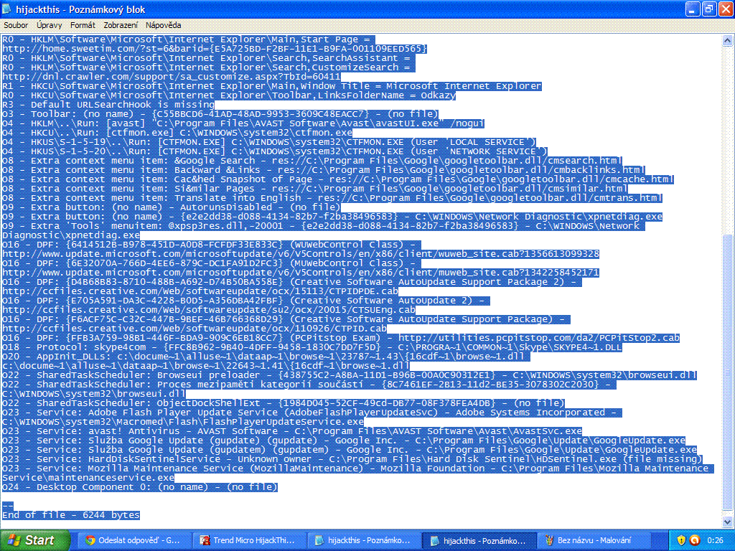Click the 'LinksFolderName = Odkazy' line
This screenshot has width=735, height=551.
pyautogui.click(x=229, y=95)
